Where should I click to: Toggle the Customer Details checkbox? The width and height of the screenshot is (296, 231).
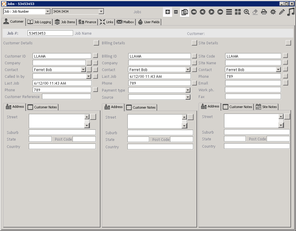pos(96,43)
